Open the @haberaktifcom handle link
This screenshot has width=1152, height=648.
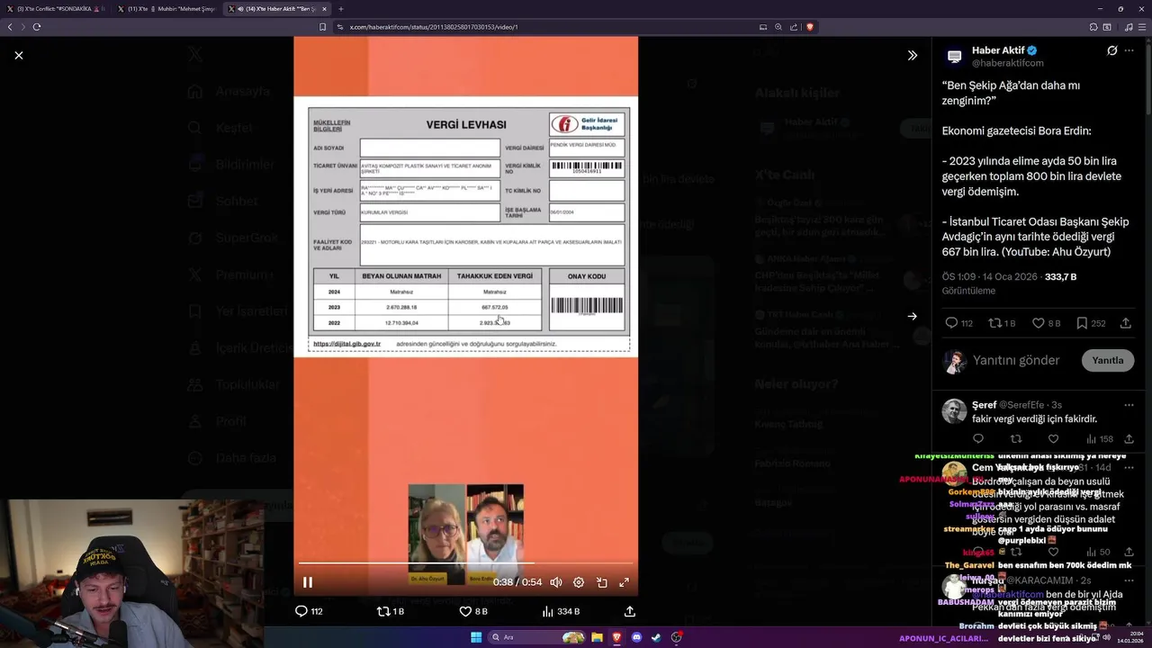pos(1007,63)
